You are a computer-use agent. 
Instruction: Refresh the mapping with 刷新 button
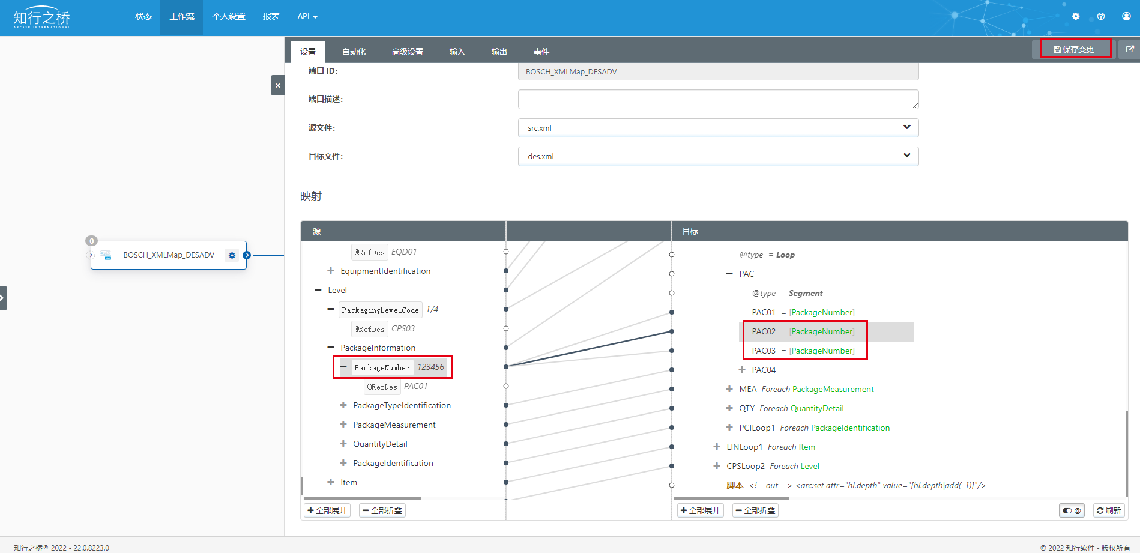[x=1109, y=510]
